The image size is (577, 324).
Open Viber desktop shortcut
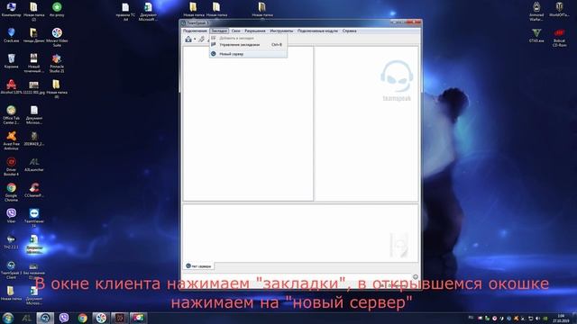click(11, 216)
